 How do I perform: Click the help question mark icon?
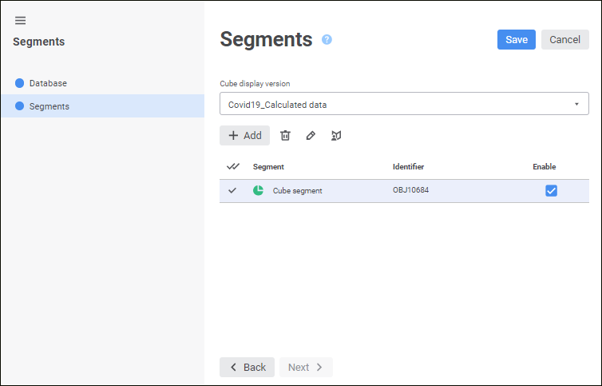click(327, 39)
